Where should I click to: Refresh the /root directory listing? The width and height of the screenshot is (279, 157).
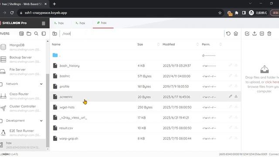pos(228,34)
